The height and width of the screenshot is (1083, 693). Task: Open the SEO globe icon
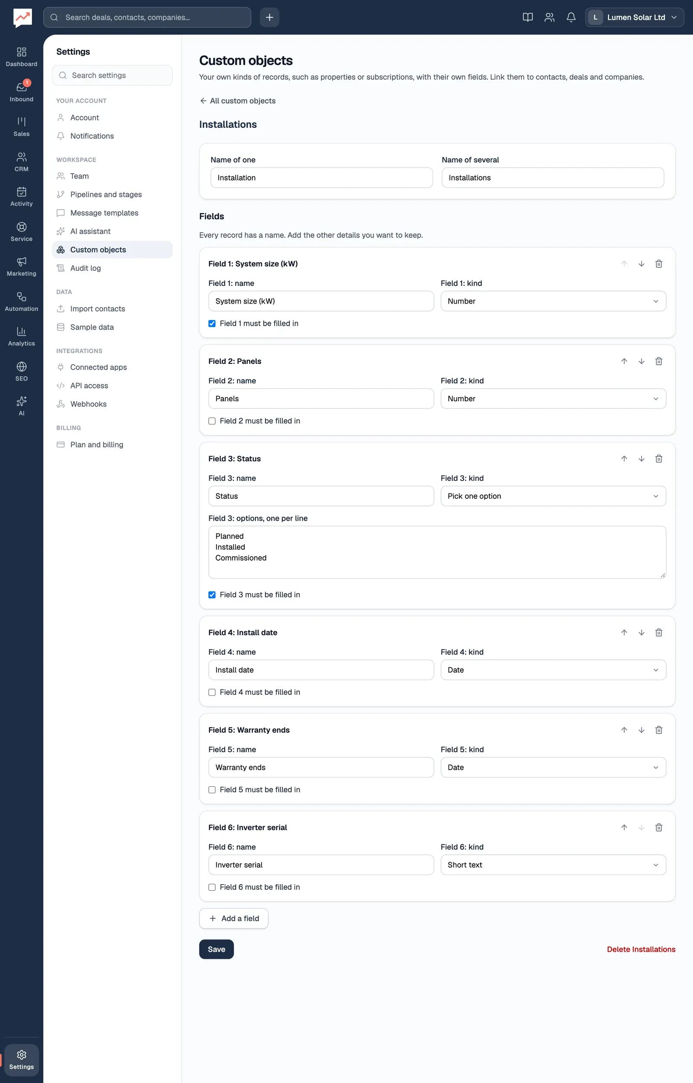pyautogui.click(x=21, y=371)
